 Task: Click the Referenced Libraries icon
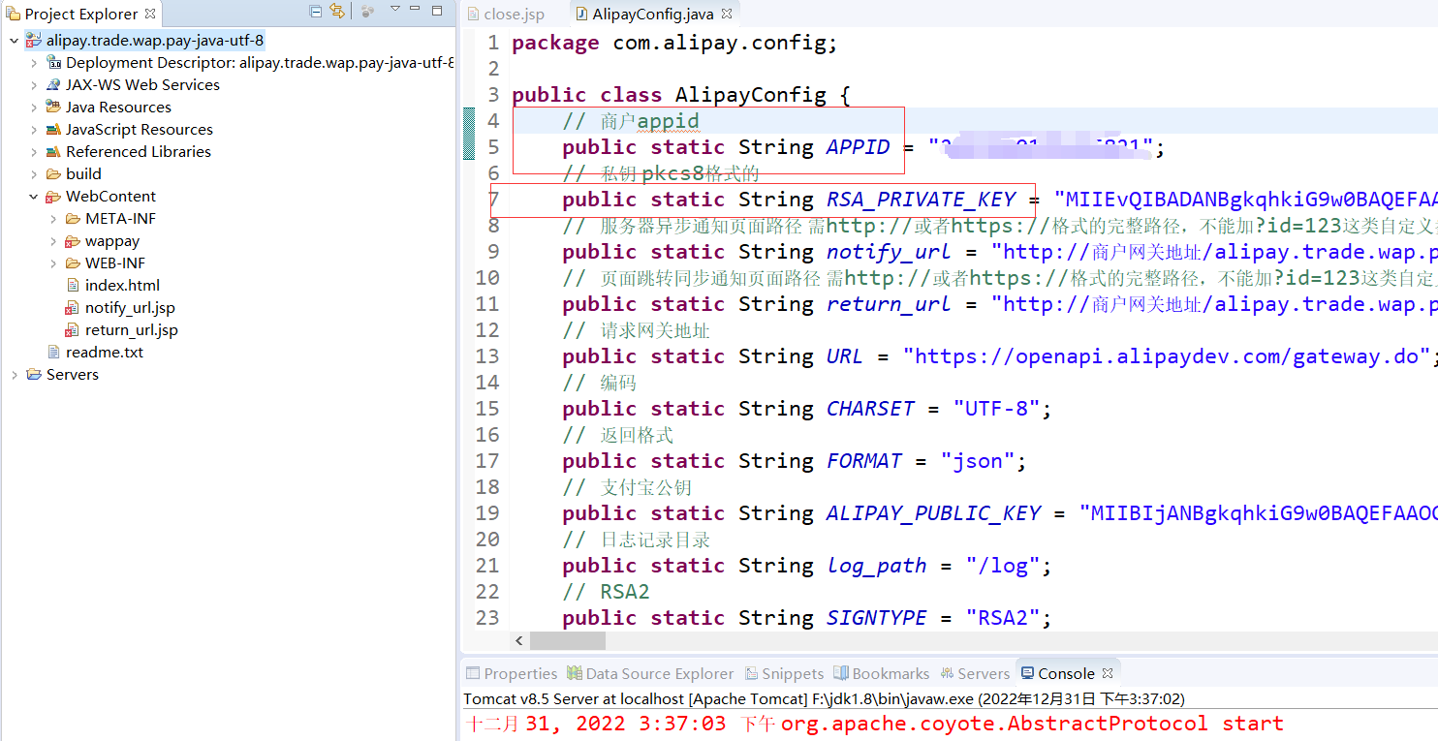[x=54, y=152]
